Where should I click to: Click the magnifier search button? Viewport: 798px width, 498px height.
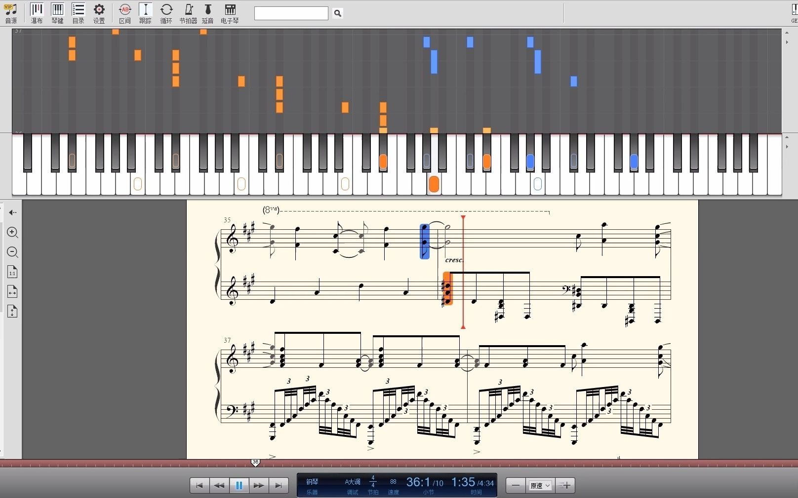(338, 13)
